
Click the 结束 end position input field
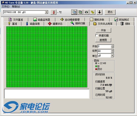[x=104, y=51]
